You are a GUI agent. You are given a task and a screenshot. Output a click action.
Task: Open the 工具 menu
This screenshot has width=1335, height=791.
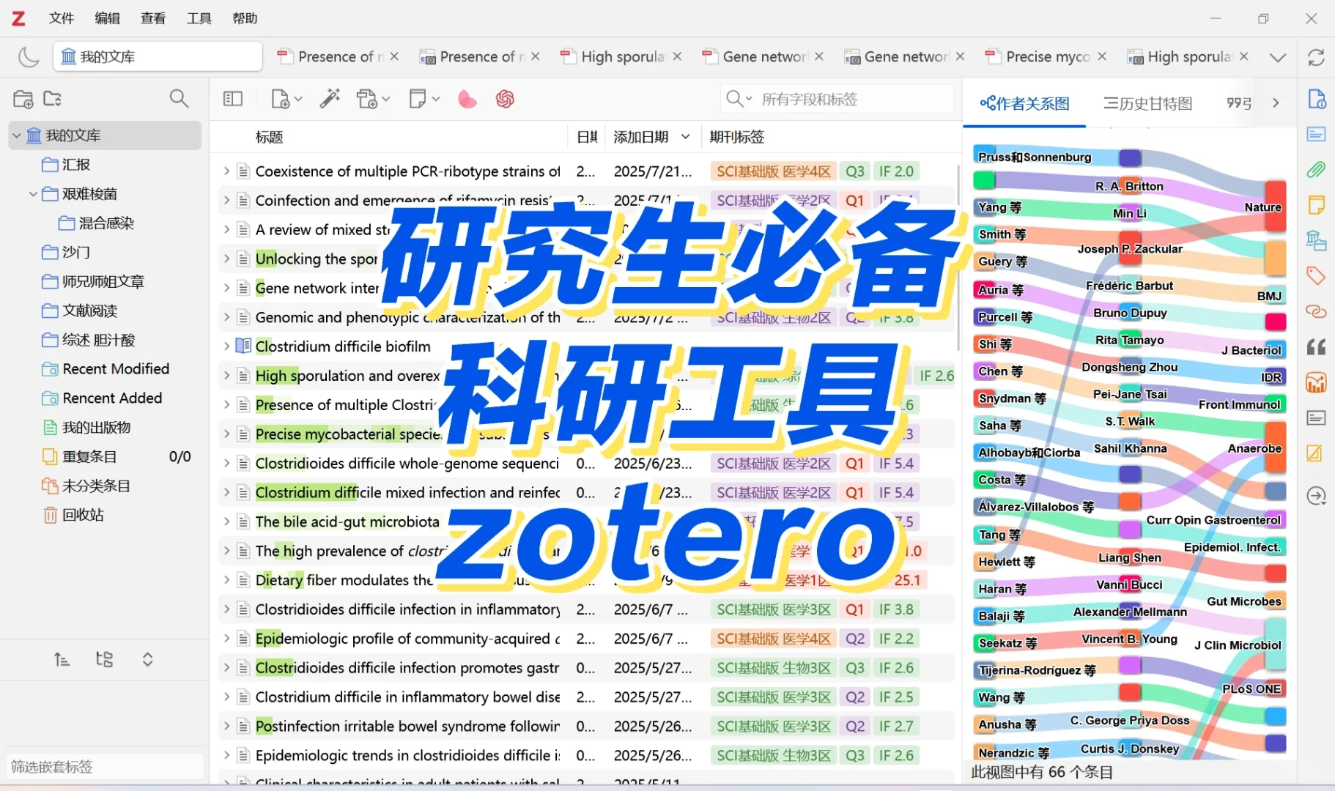197,18
